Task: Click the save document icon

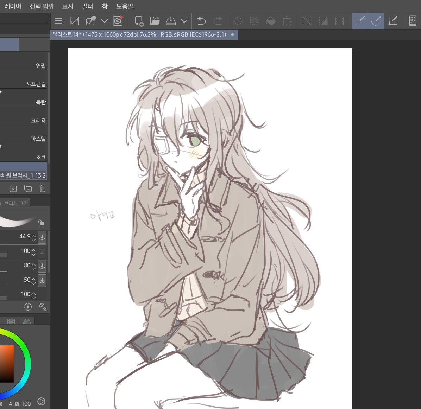Action: (171, 21)
